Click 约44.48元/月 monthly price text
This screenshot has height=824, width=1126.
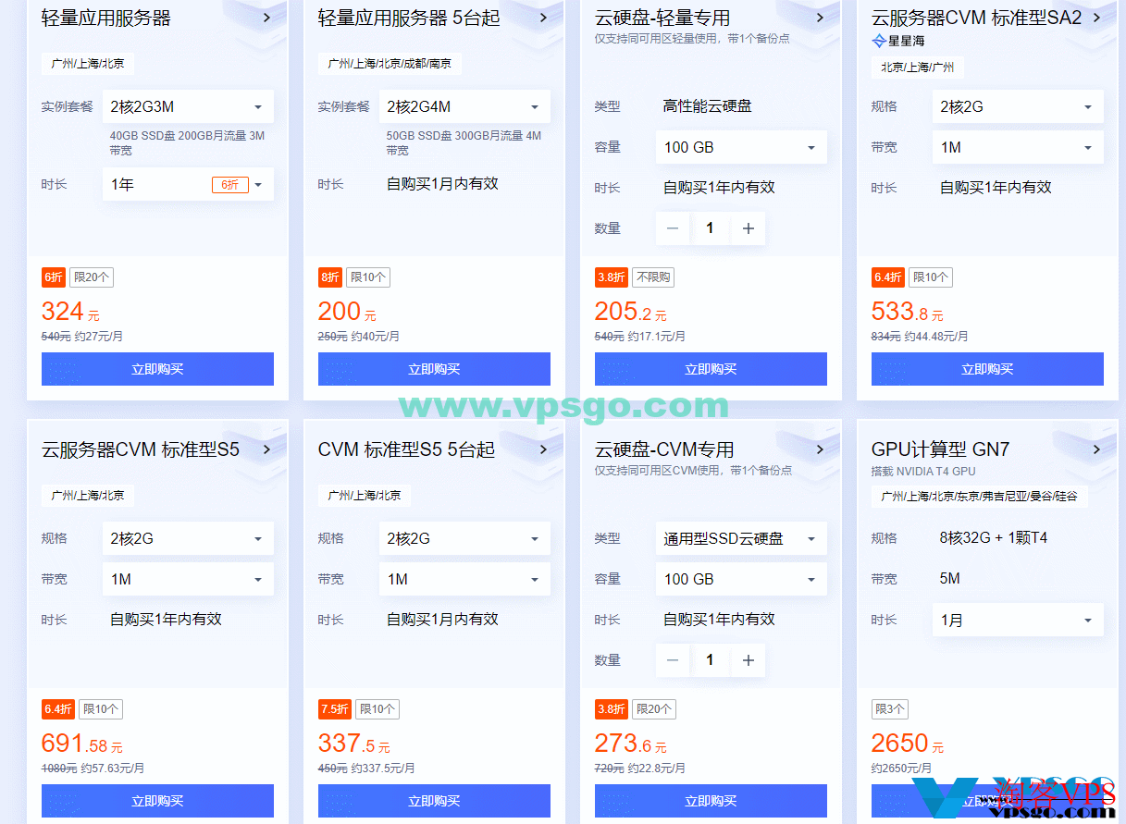pyautogui.click(x=936, y=337)
